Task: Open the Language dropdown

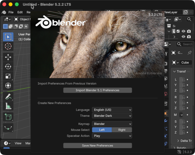Action: point(112,110)
